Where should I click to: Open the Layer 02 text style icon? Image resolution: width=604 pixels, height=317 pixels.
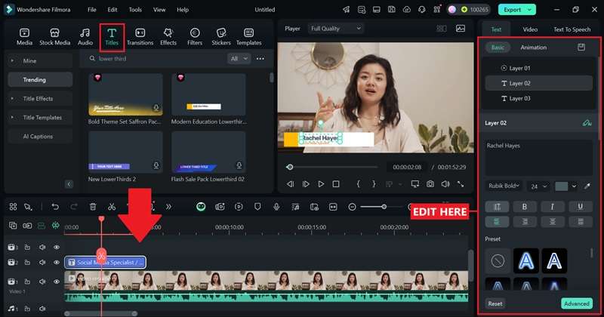[x=587, y=123]
